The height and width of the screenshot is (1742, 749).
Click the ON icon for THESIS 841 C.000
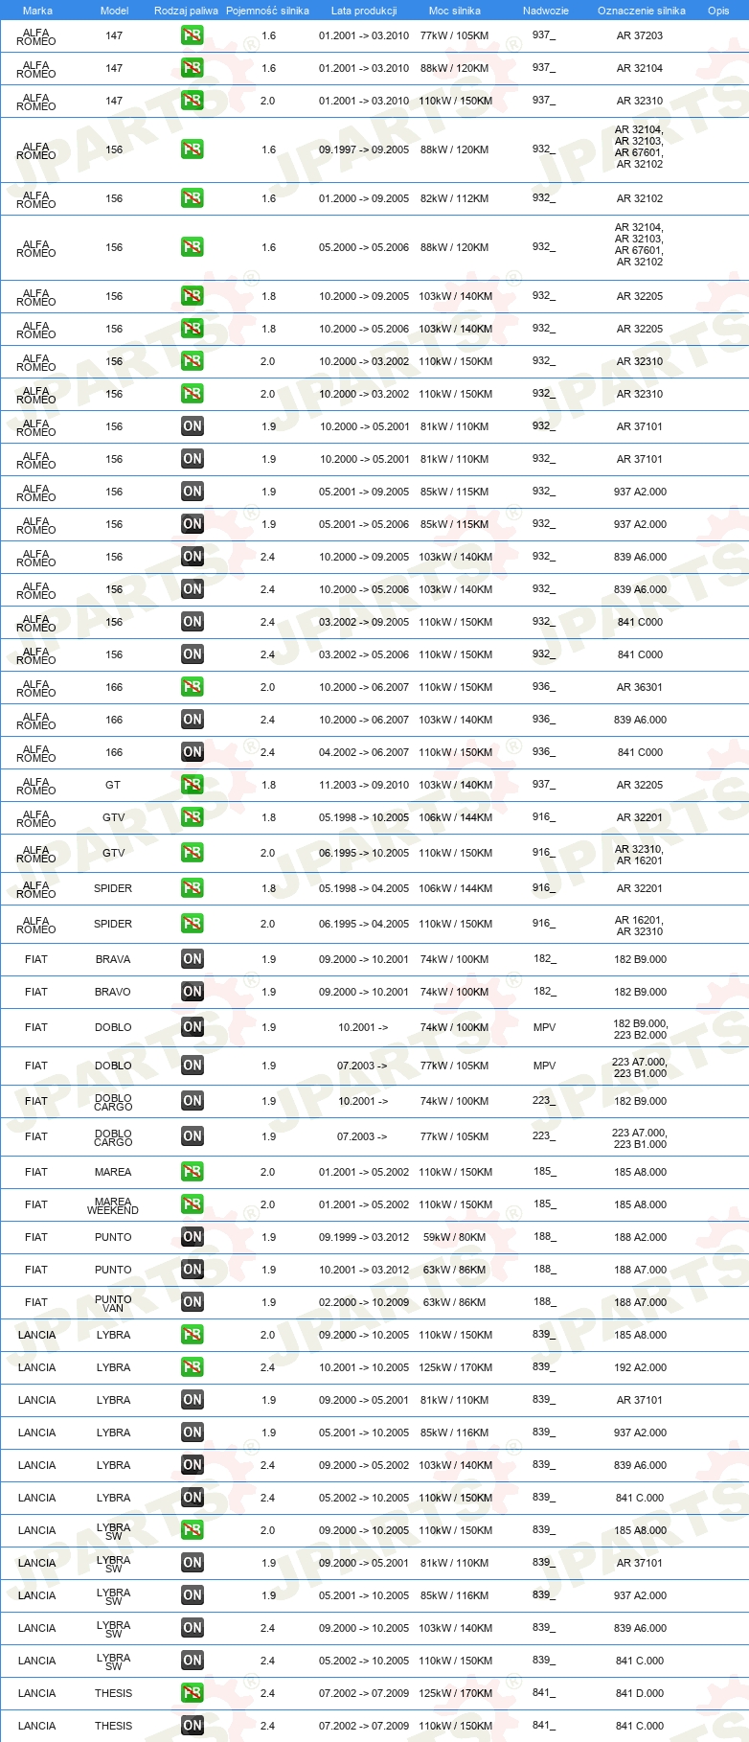coord(193,1726)
